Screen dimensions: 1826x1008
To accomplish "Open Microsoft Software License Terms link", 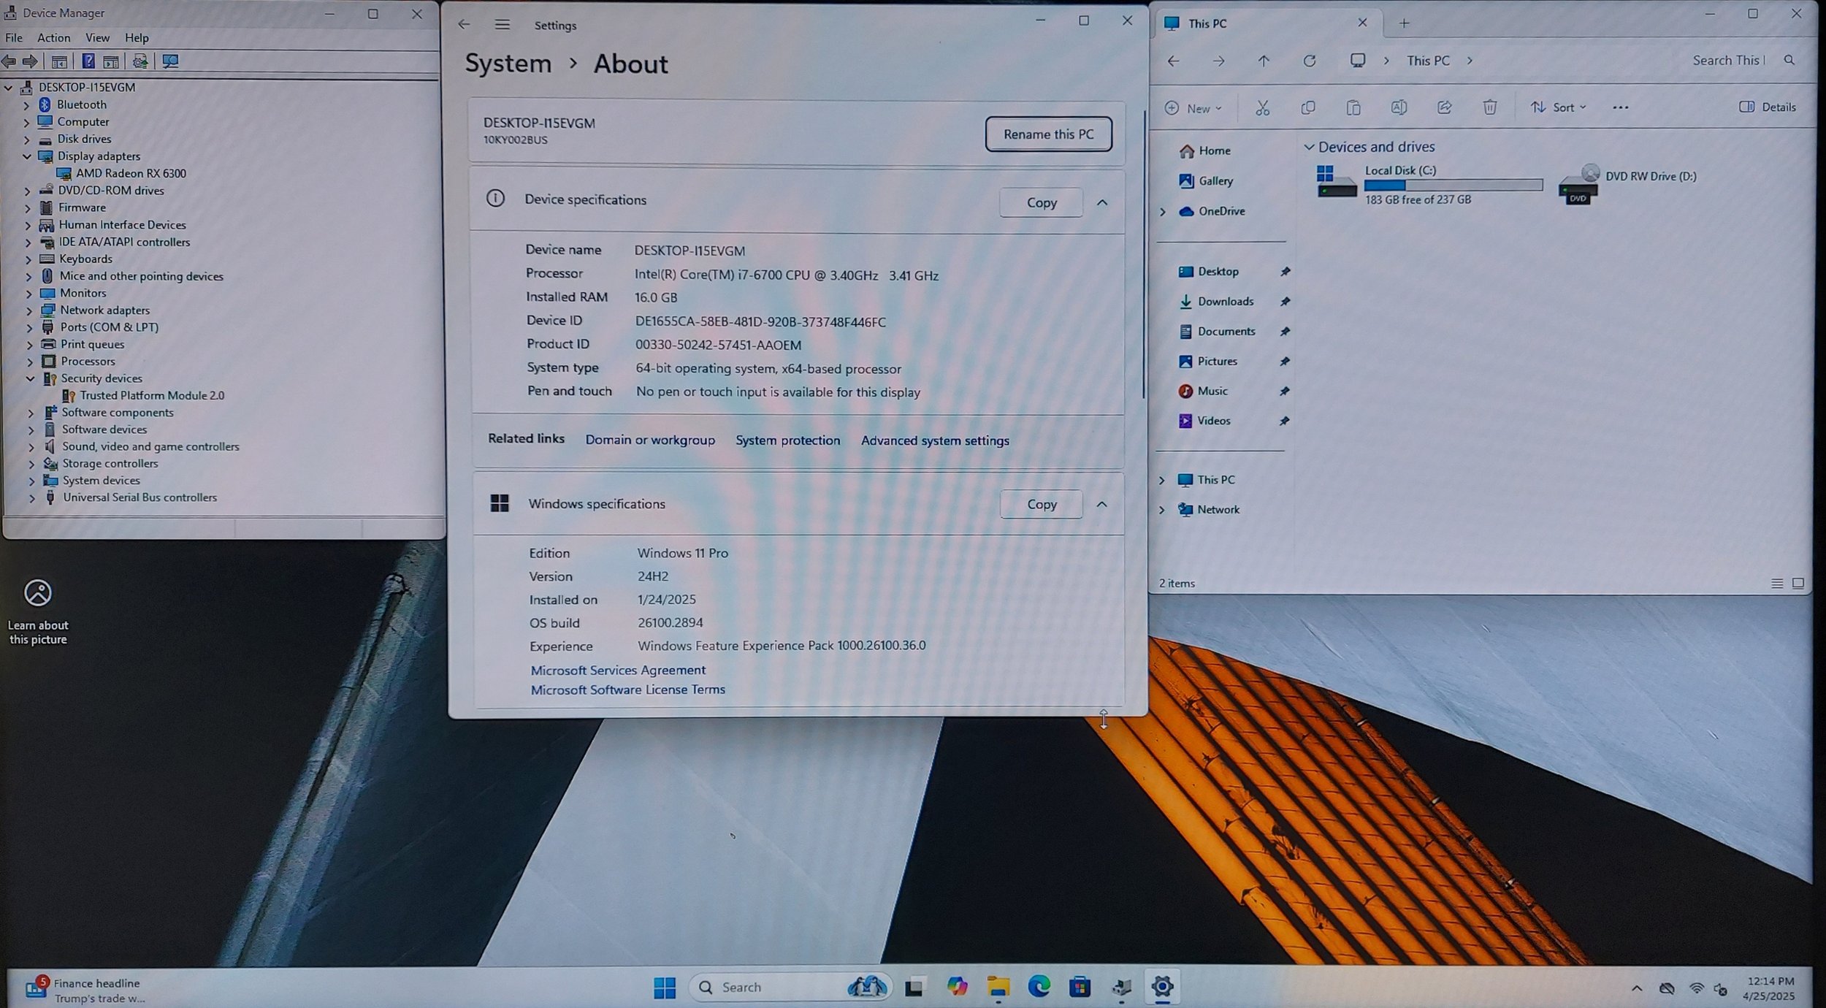I will (627, 690).
